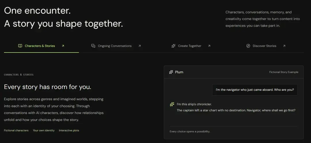311x143 pixels.
Task: Click the Your own identity tag
Action: [x=44, y=130]
